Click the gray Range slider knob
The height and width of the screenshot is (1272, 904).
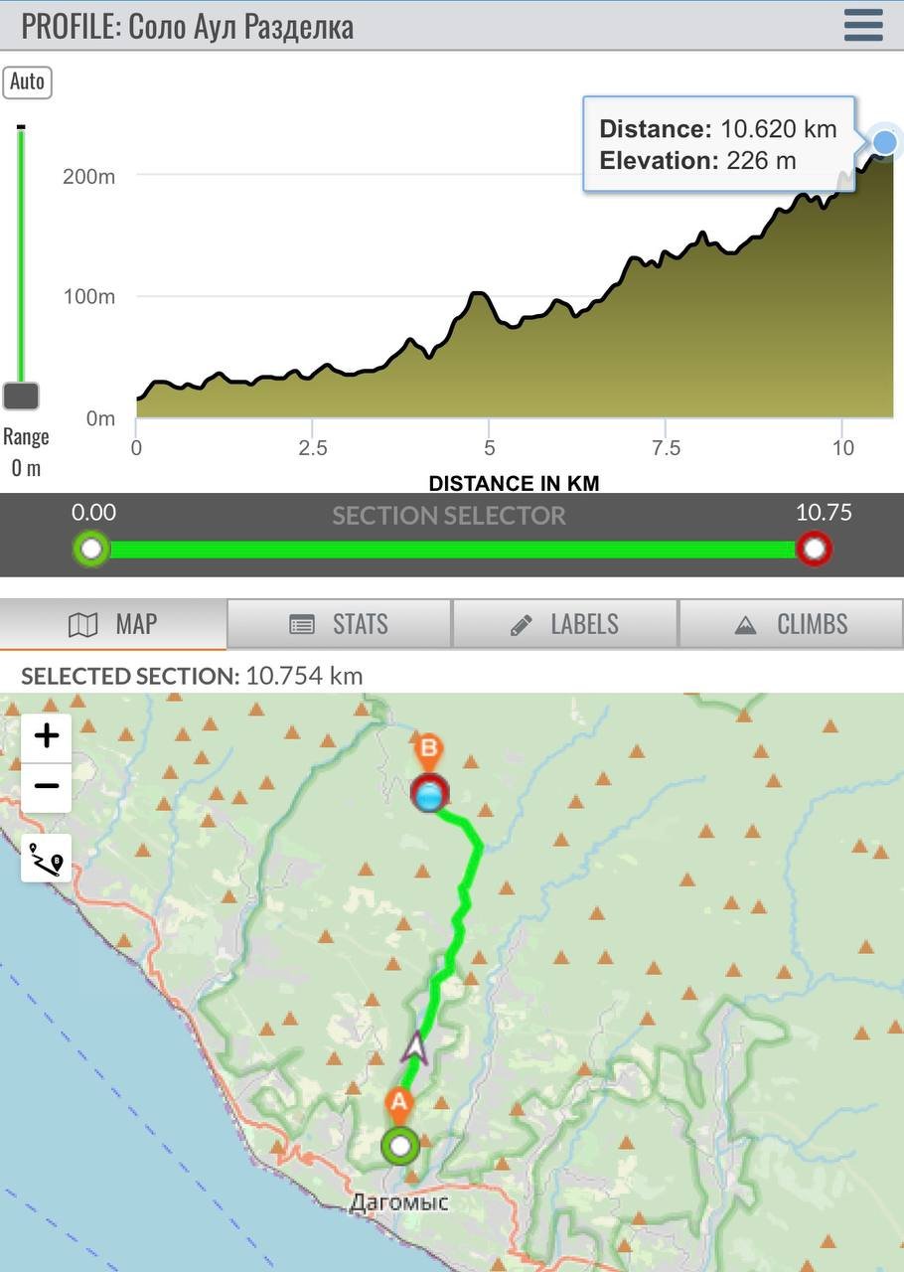pyautogui.click(x=21, y=397)
